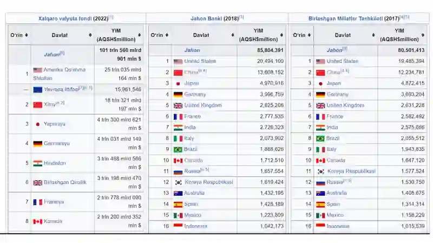The height and width of the screenshot is (243, 433).
Task: Open Indonesia link in Jahon Banki table
Action: (x=195, y=226)
